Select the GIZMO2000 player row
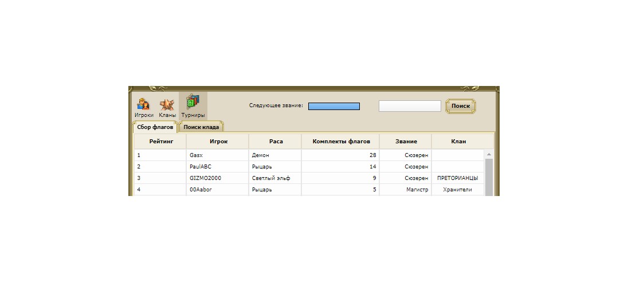Viewport: 628px width, 282px height. [x=205, y=178]
